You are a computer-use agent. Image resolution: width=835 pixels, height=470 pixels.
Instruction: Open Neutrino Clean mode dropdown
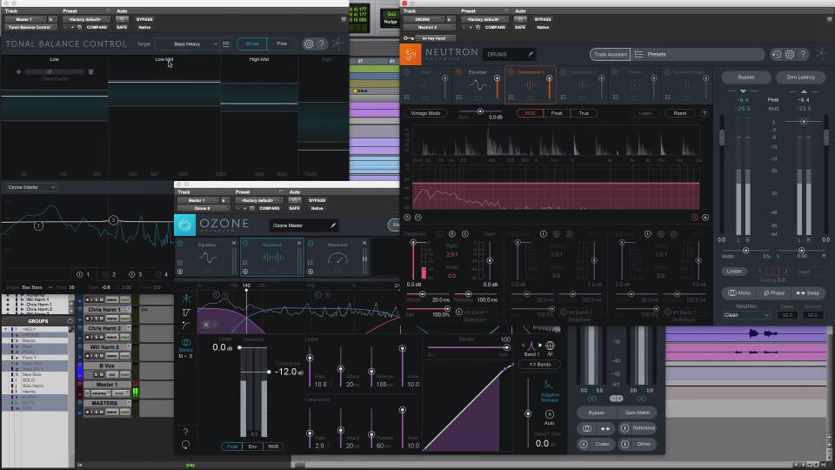point(746,315)
